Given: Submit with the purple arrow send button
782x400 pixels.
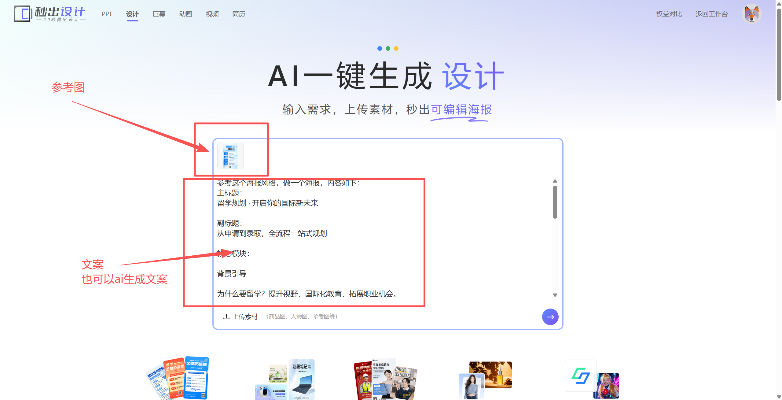Looking at the screenshot, I should [550, 317].
